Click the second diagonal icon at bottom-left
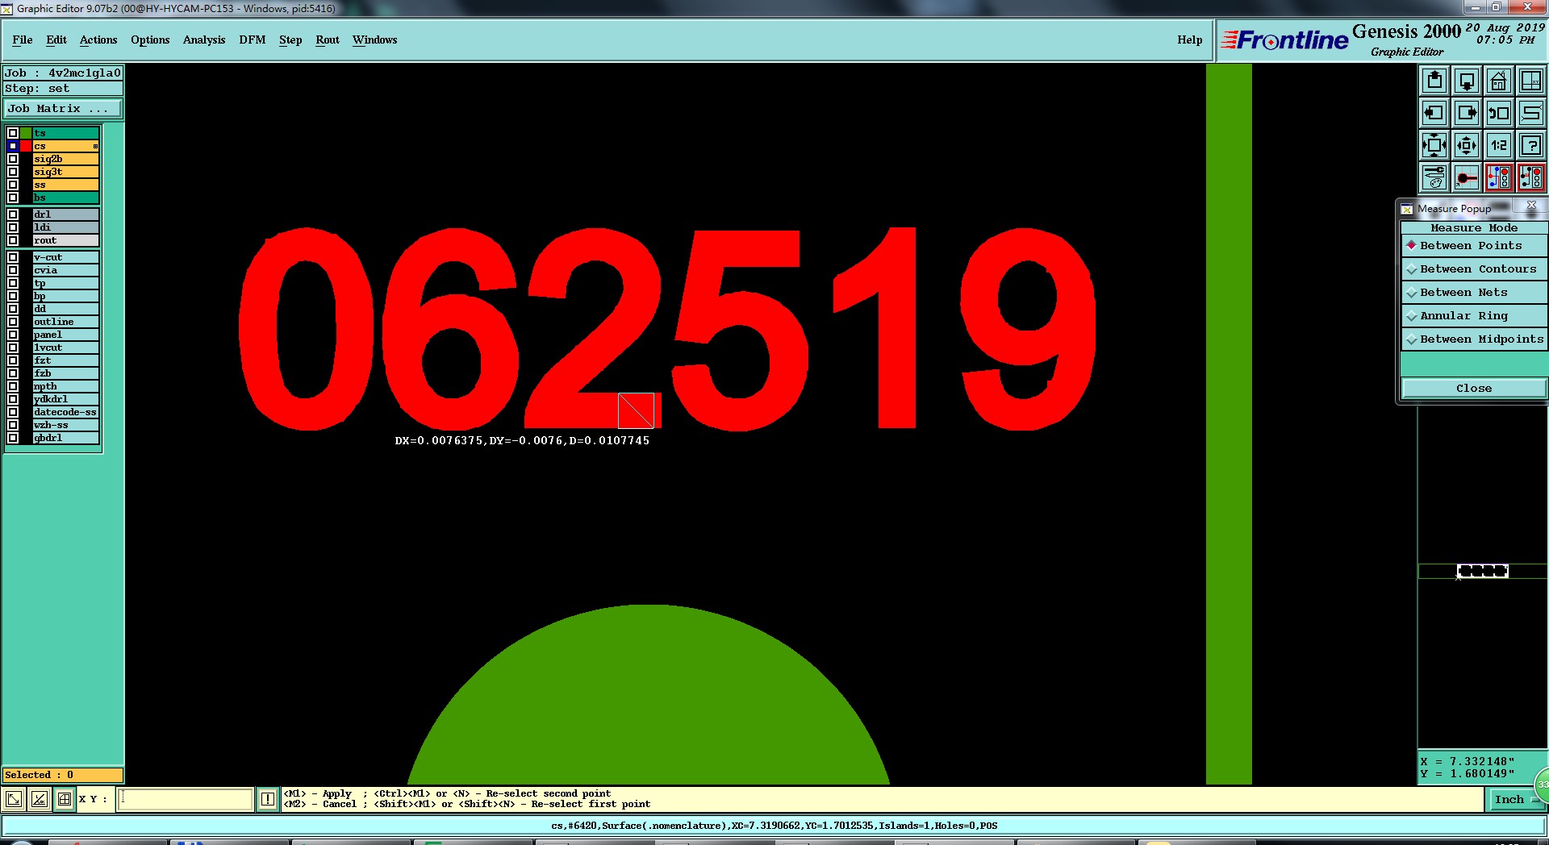 (40, 799)
